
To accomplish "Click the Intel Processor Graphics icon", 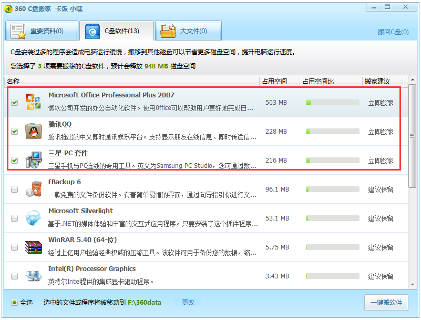I will point(34,276).
